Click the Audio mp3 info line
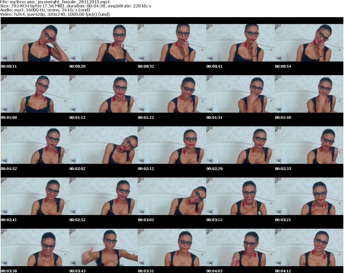Image resolution: width=344 pixels, height=273 pixels. [x=45, y=10]
